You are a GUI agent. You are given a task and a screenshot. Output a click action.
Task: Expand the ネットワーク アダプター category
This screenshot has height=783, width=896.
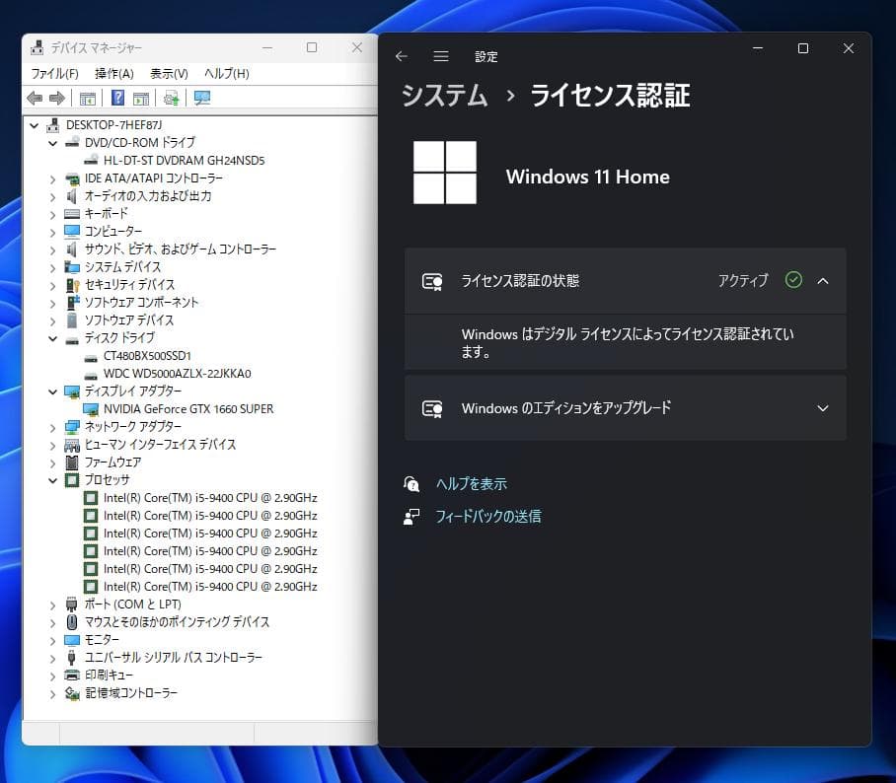click(x=50, y=427)
